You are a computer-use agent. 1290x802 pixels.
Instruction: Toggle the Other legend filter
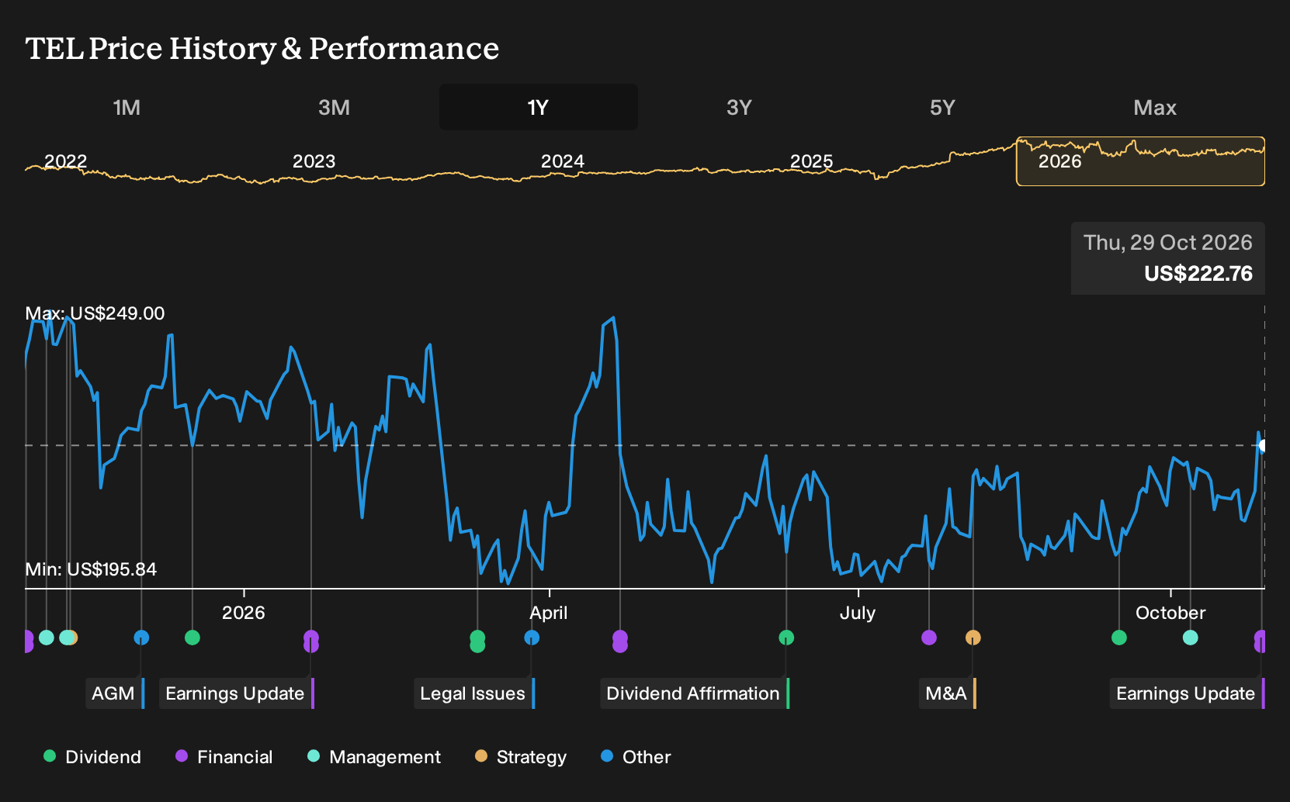pyautogui.click(x=636, y=757)
